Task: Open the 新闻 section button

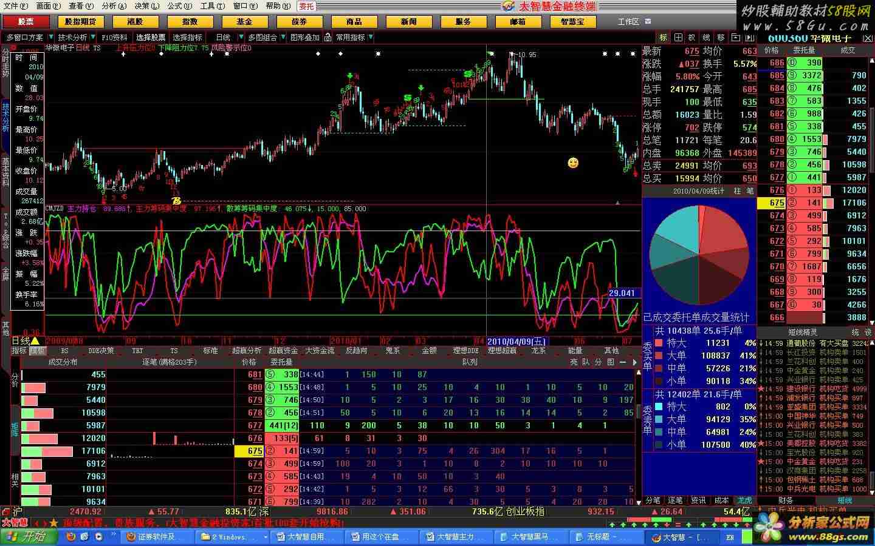Action: point(409,21)
